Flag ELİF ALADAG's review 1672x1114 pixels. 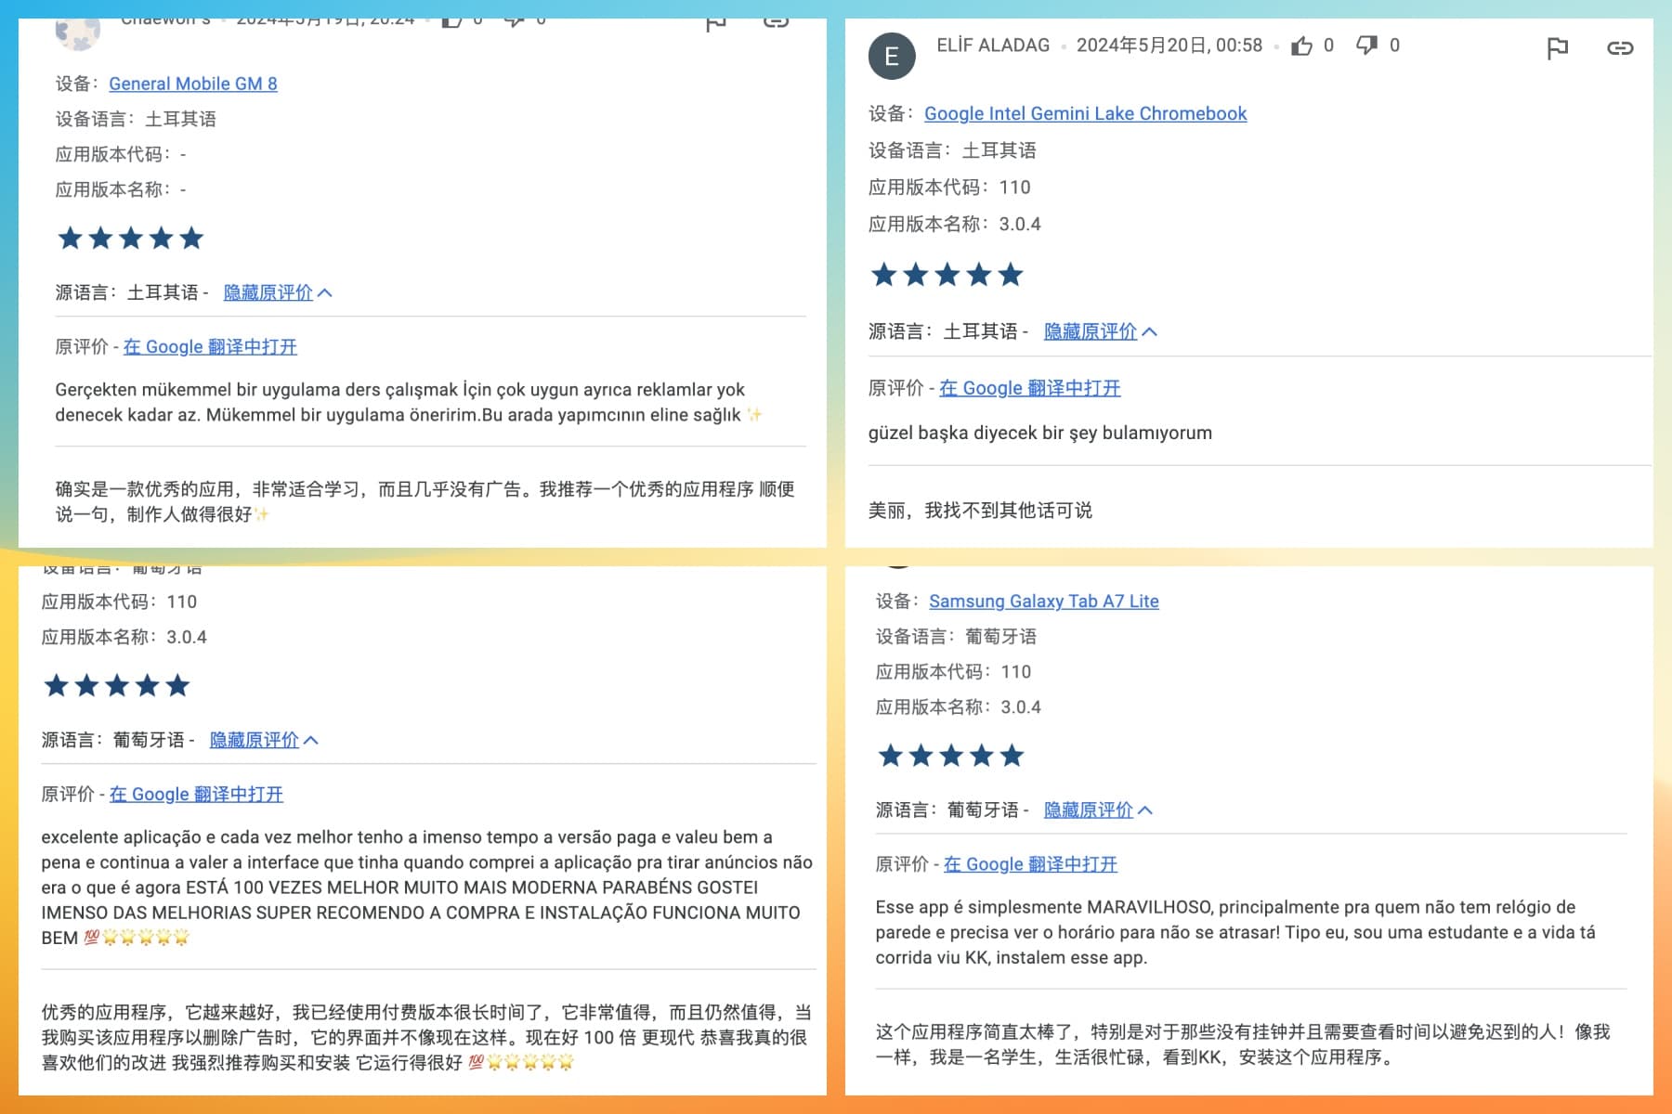tap(1557, 48)
